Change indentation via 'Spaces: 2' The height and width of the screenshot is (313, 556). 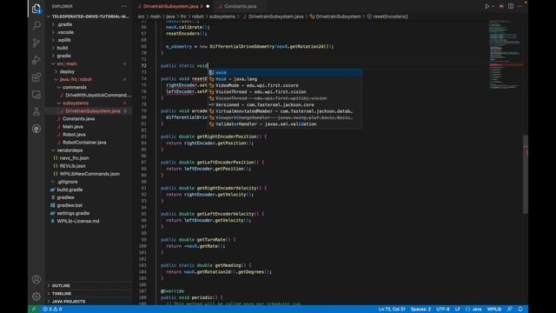click(420, 310)
